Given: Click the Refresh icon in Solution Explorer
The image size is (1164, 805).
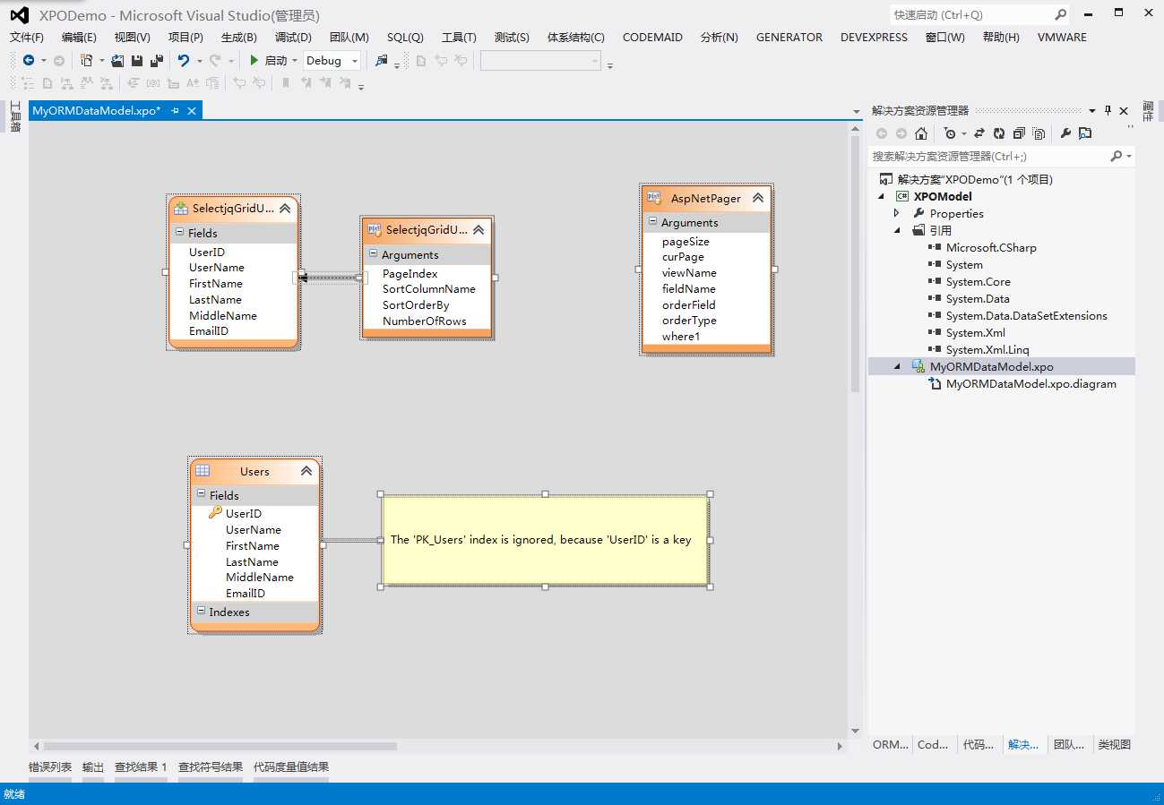Looking at the screenshot, I should 999,133.
